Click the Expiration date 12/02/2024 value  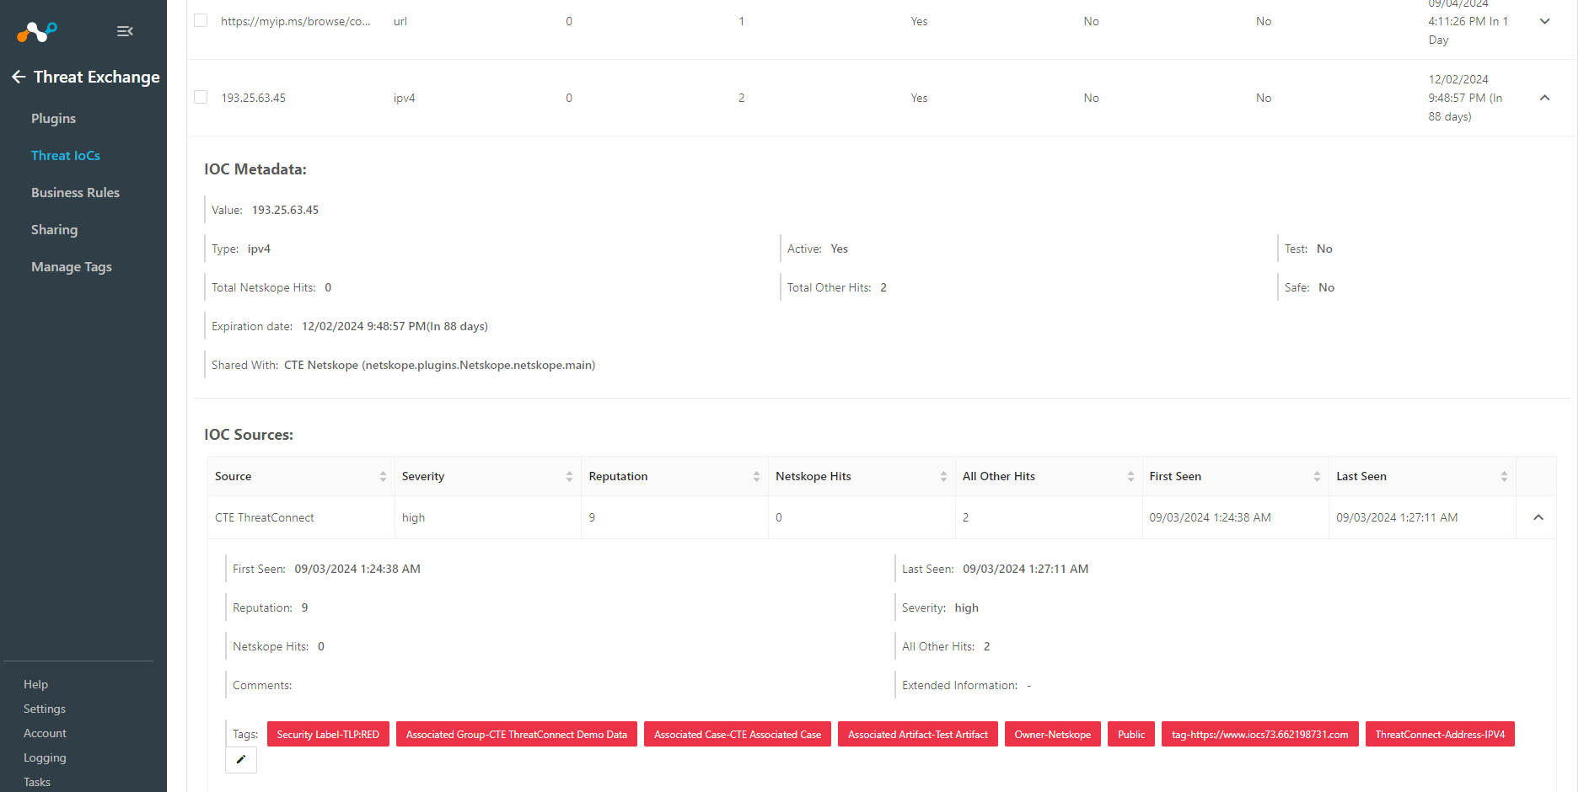[x=395, y=326]
